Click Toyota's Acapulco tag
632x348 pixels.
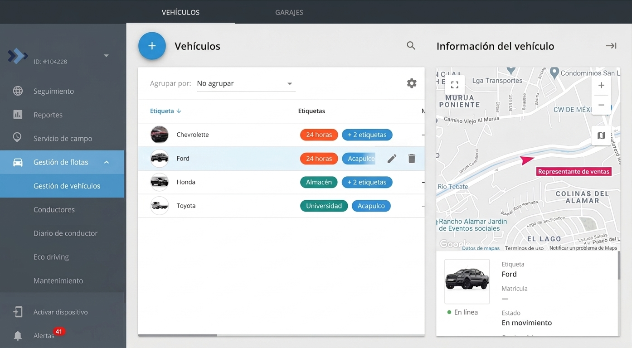pyautogui.click(x=371, y=206)
